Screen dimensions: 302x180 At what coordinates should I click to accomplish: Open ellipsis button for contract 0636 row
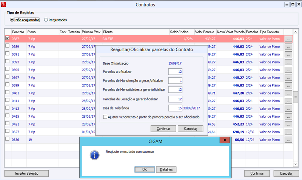point(288,140)
